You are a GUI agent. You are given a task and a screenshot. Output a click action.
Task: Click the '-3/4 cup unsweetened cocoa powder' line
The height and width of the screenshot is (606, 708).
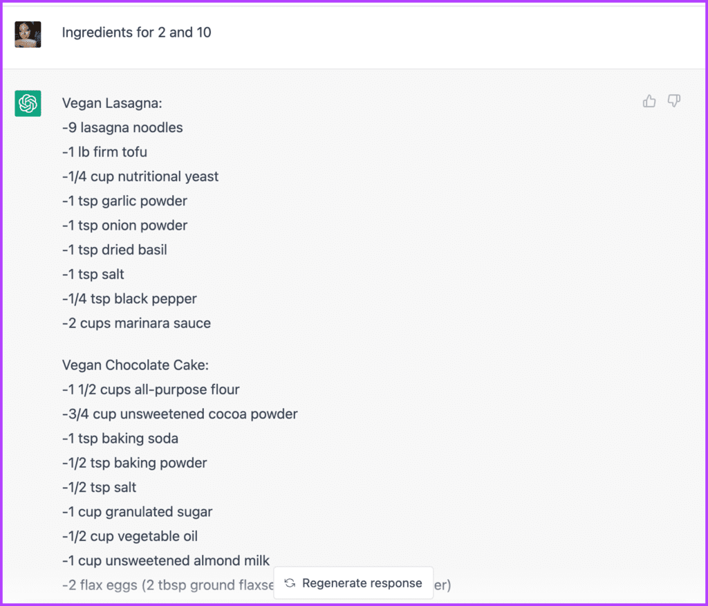[x=180, y=414]
